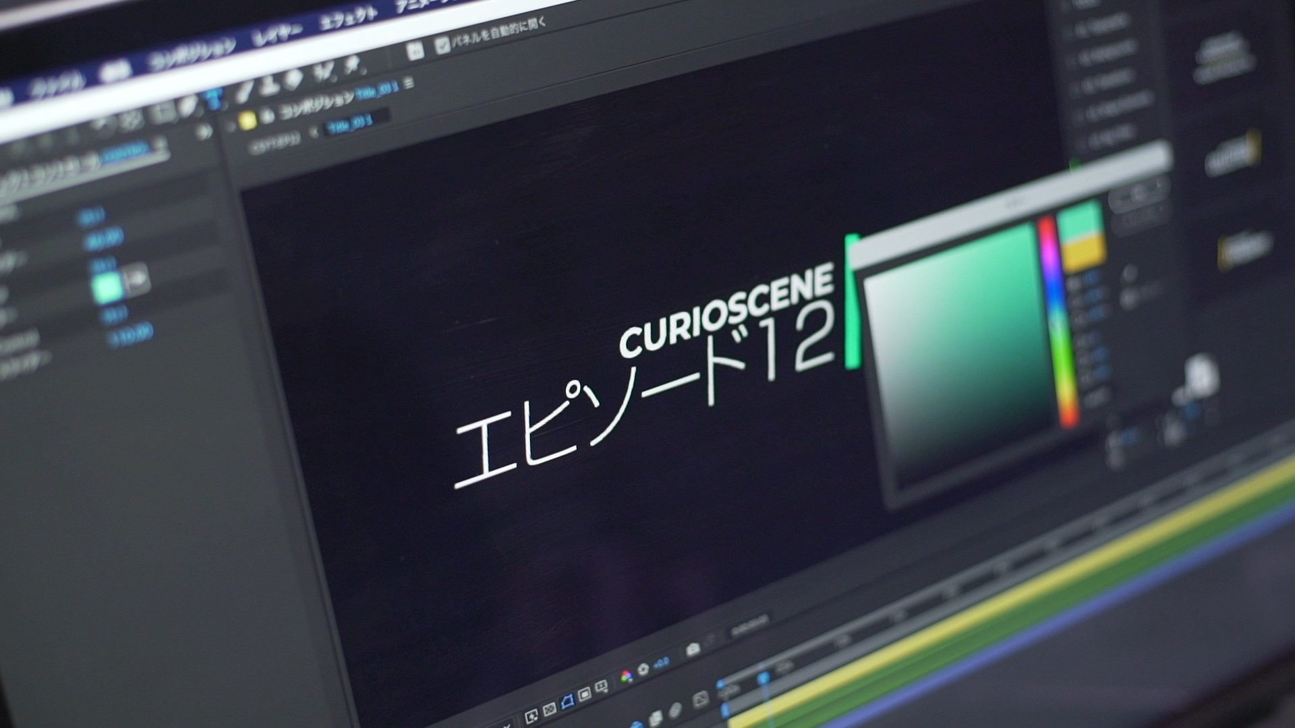This screenshot has width=1295, height=728.
Task: Click the current time indicator on timeline
Action: pyautogui.click(x=763, y=678)
